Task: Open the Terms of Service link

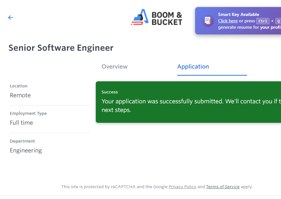Action: (223, 187)
